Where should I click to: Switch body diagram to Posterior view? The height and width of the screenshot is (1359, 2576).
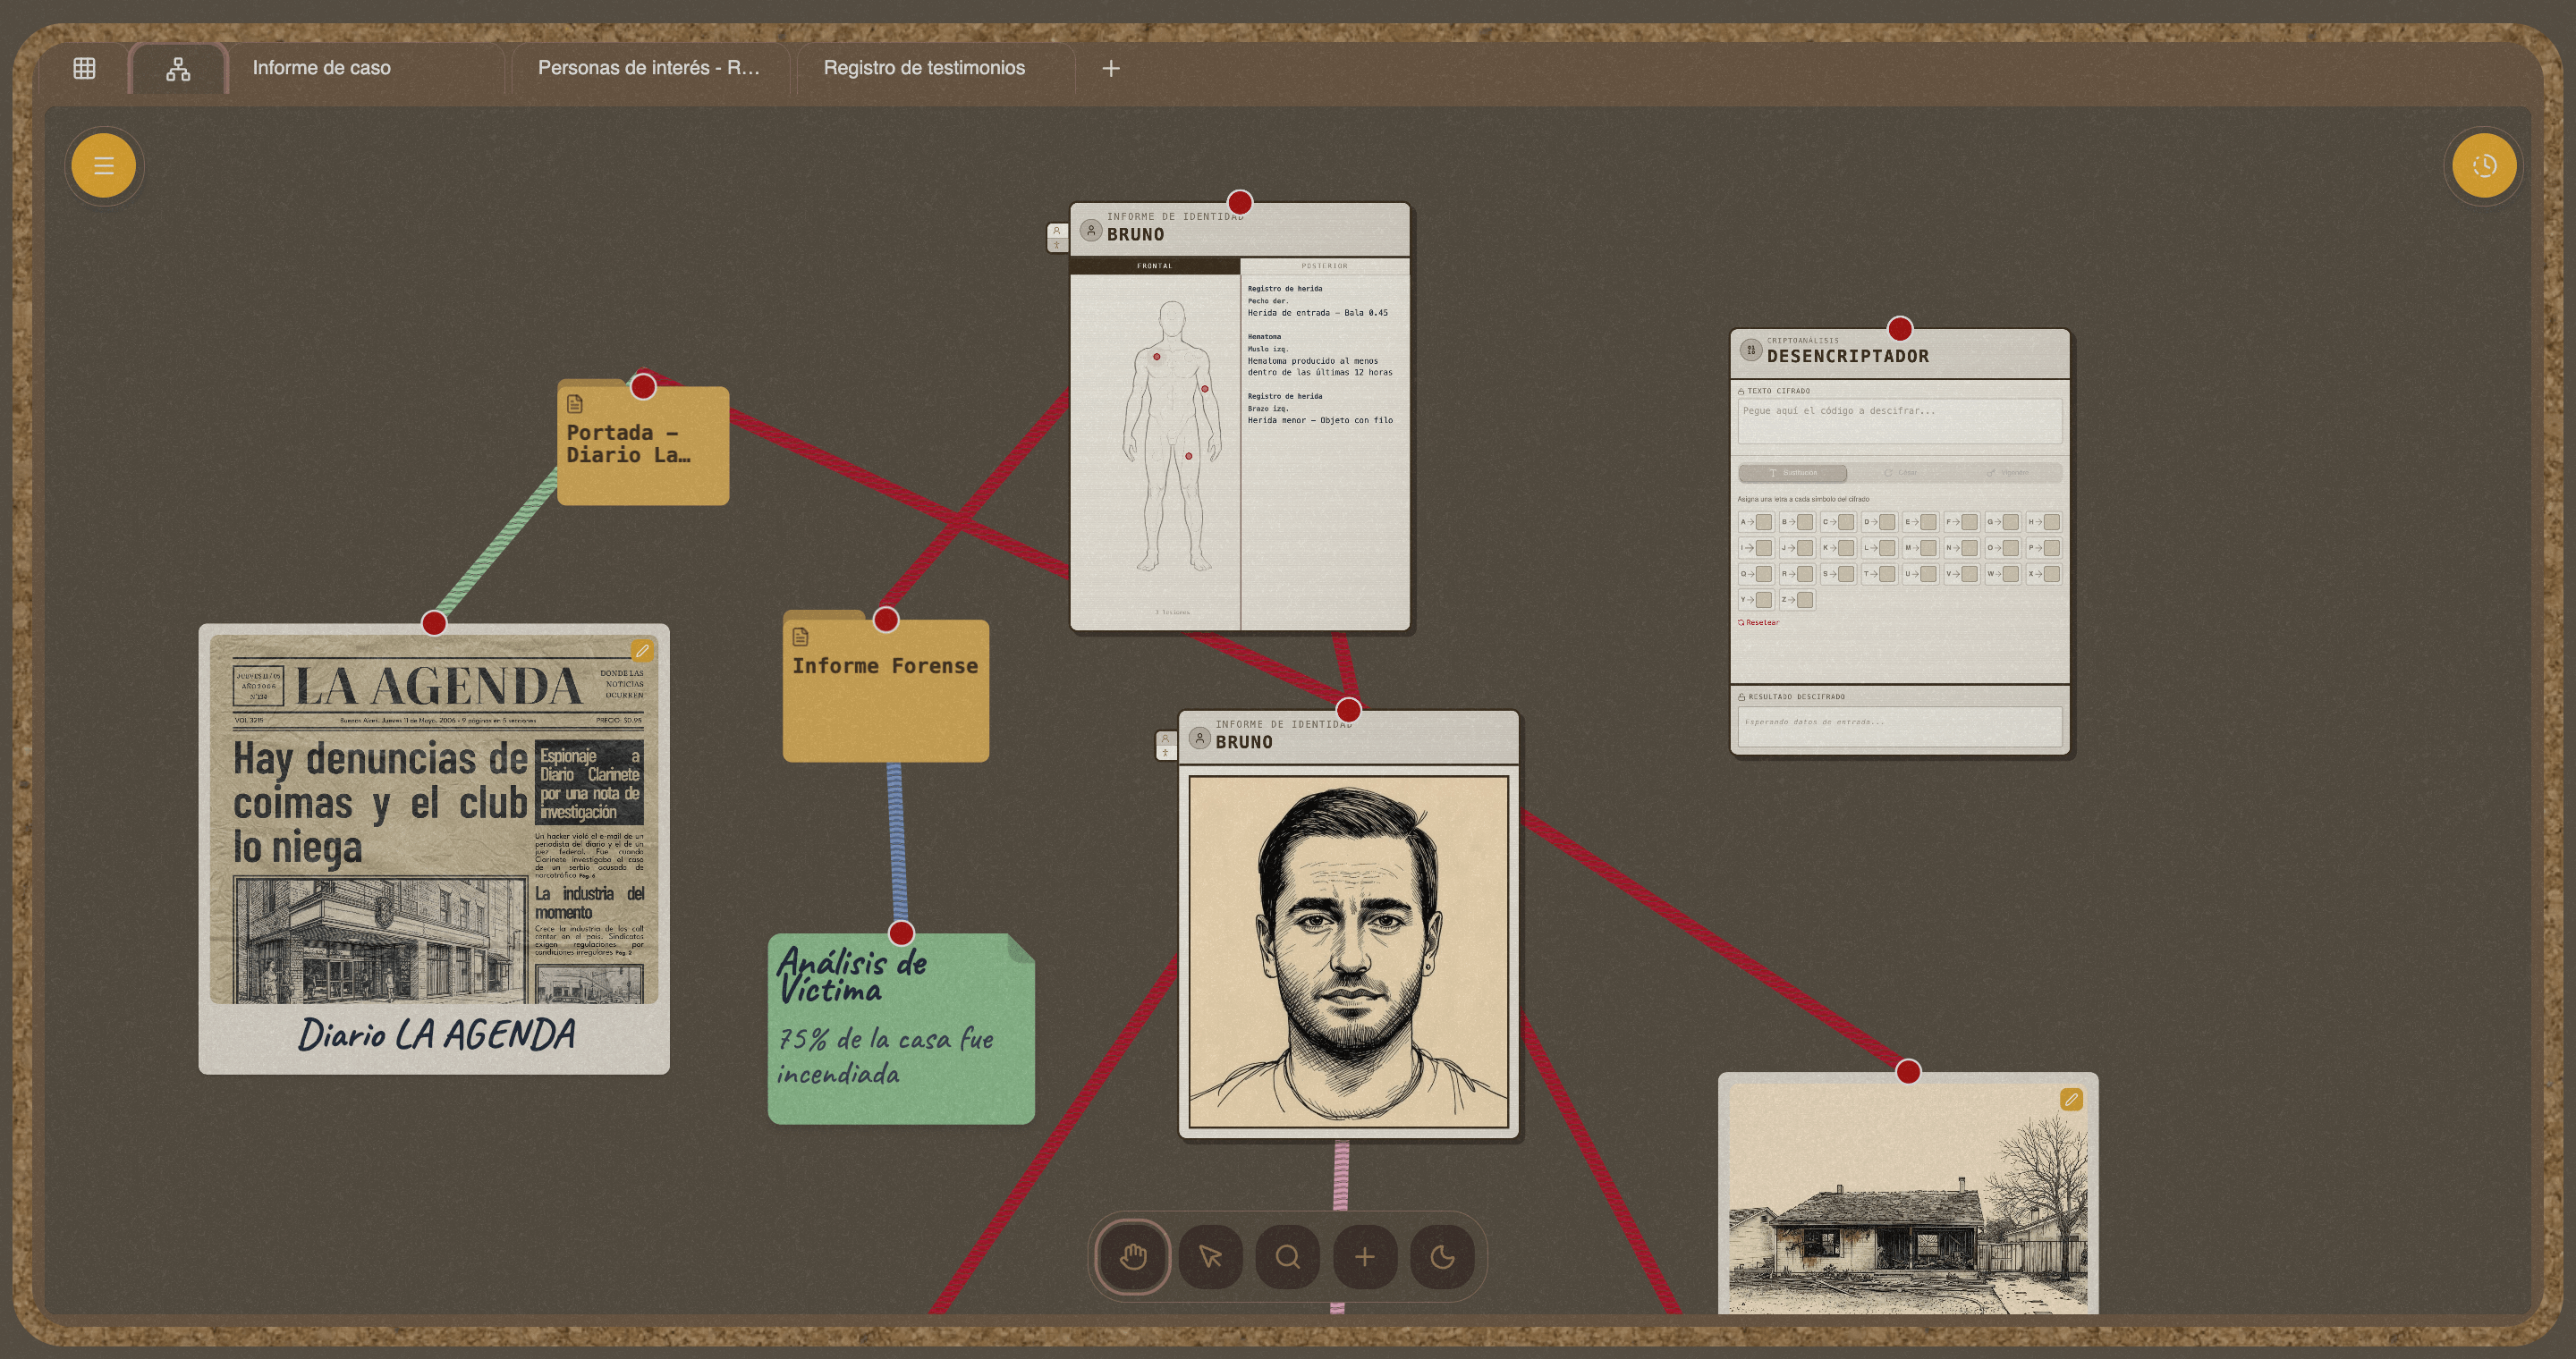pos(1324,266)
